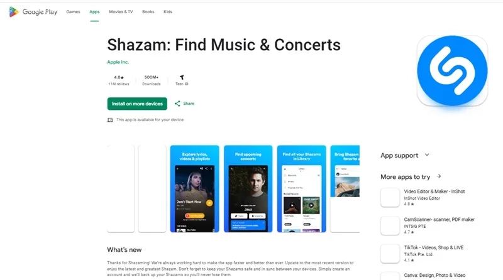Open the TikTok app icon

click(390, 252)
